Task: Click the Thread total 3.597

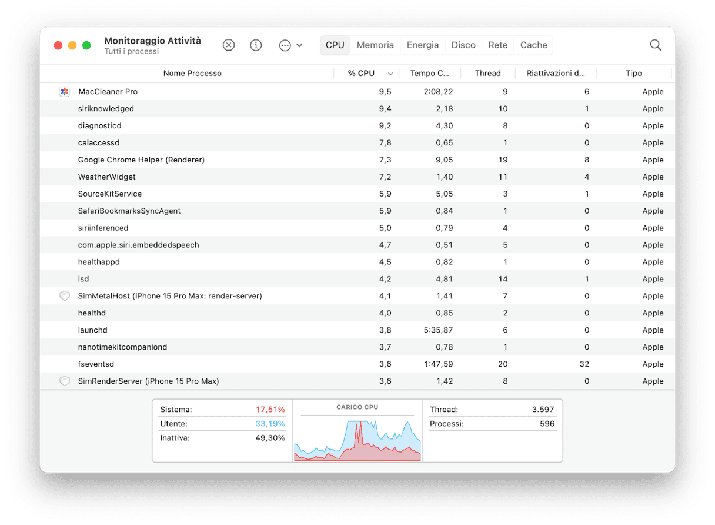Action: [543, 410]
